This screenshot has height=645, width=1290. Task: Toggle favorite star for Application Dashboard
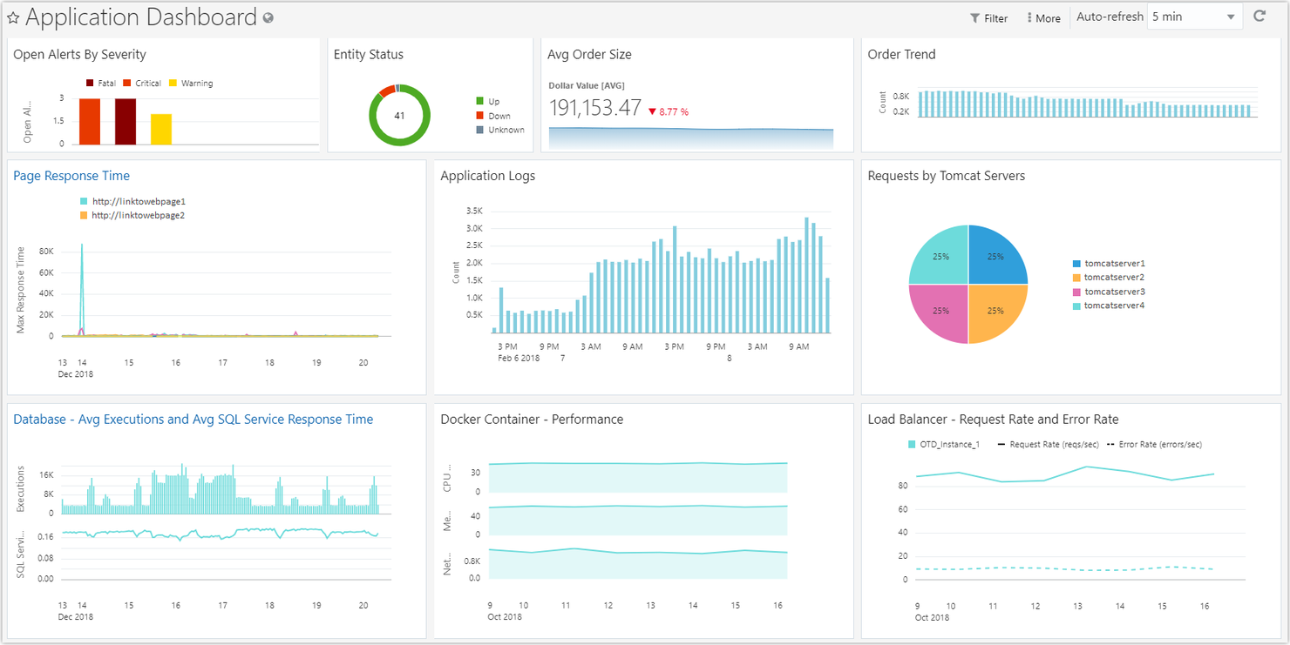pos(12,16)
